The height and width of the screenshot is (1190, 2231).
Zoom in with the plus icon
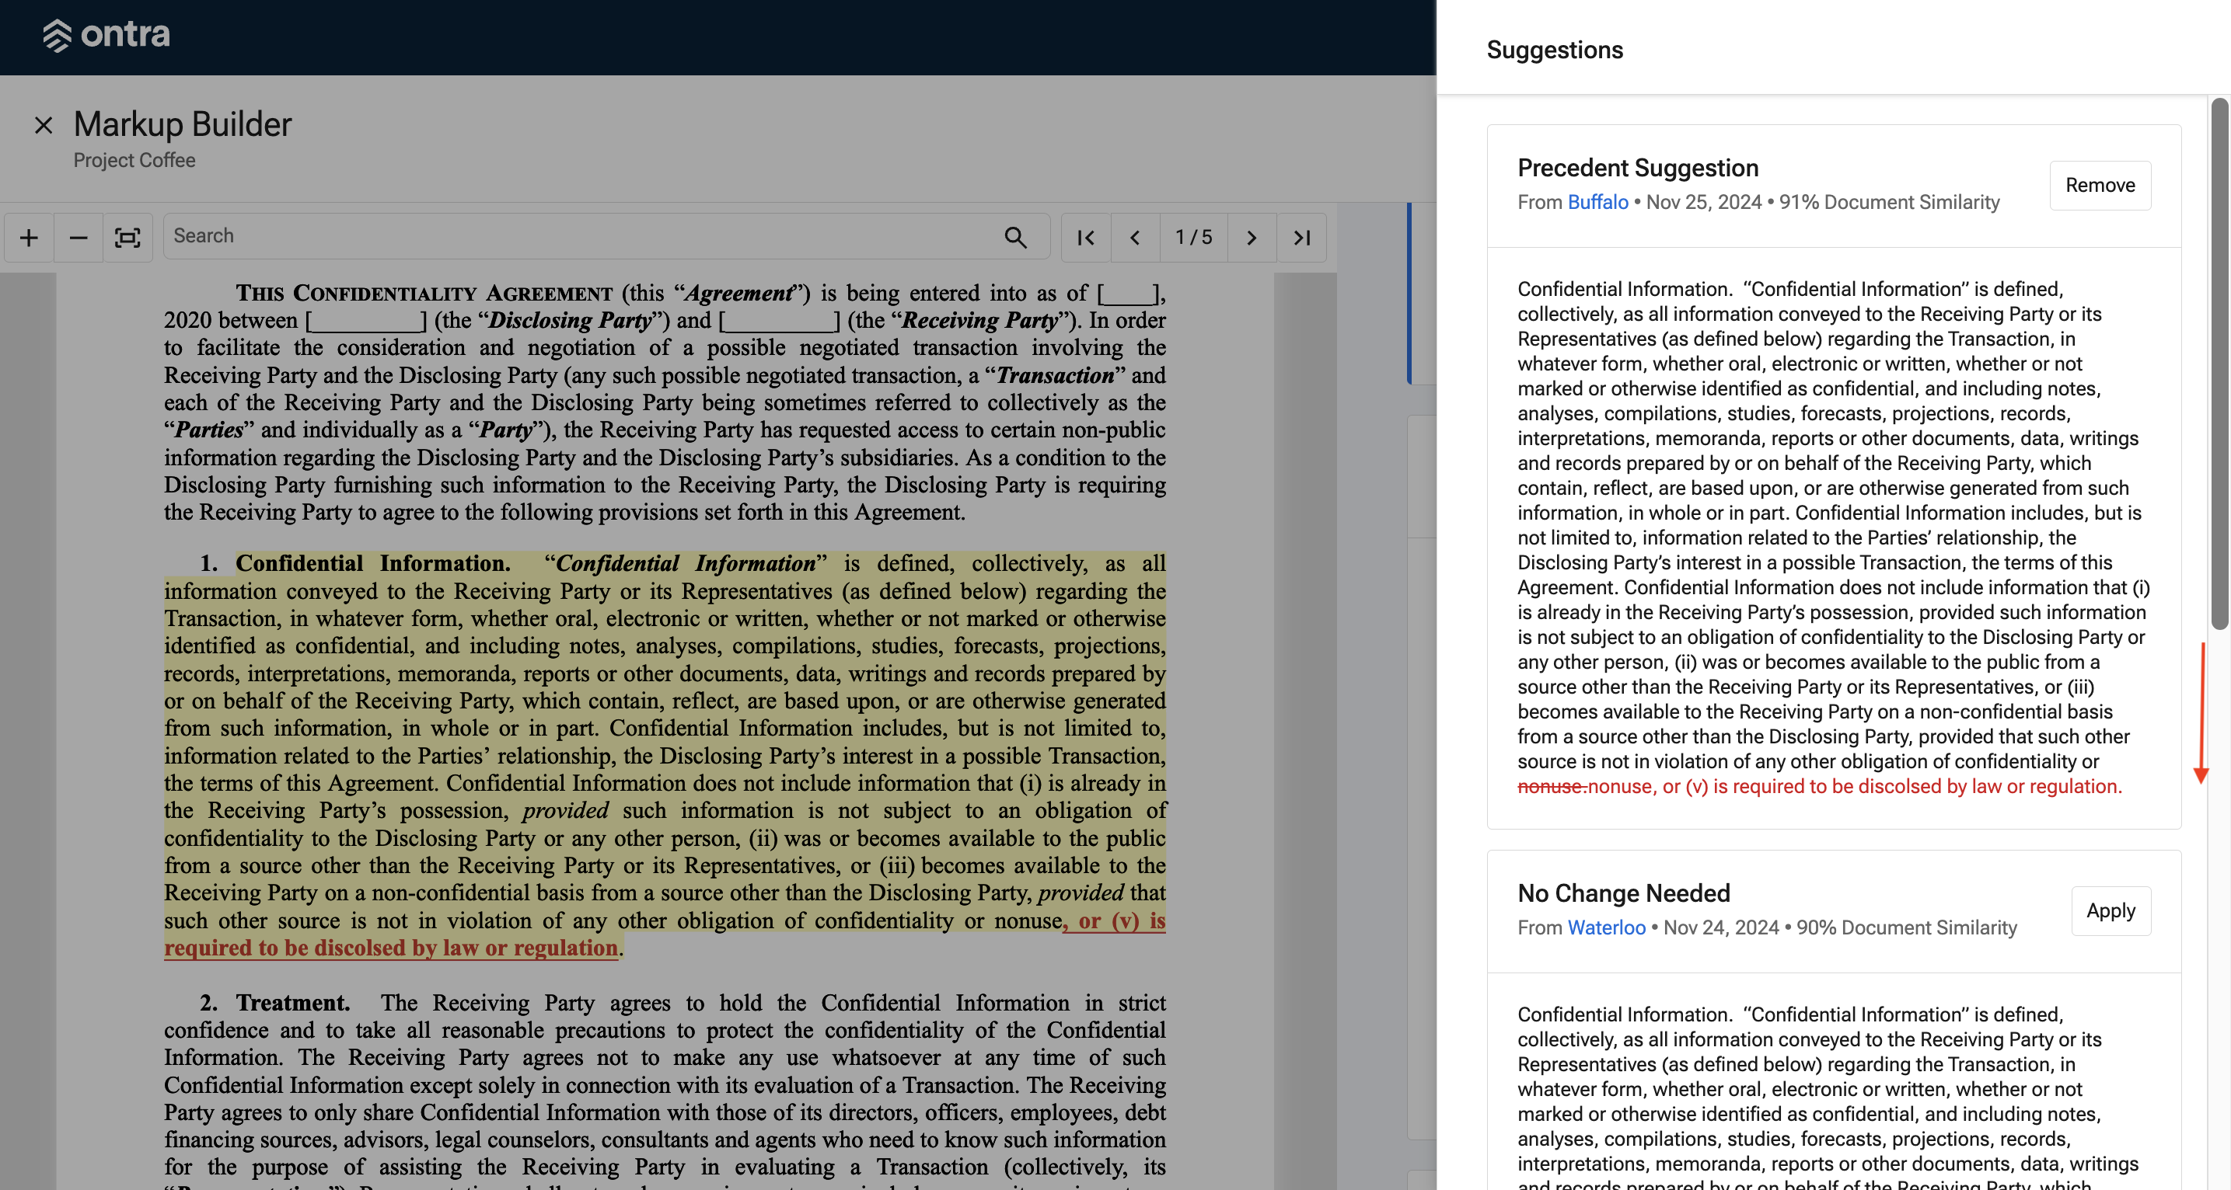(x=29, y=237)
